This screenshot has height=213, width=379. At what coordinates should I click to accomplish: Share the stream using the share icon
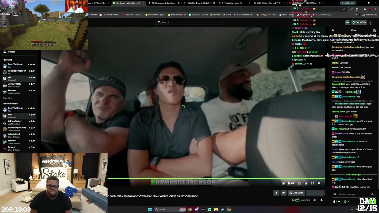coord(314,200)
